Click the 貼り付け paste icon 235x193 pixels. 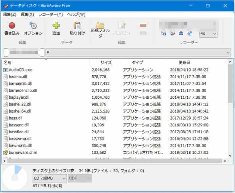click(x=77, y=25)
